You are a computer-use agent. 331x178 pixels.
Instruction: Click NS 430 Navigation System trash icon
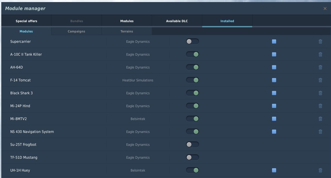pos(320,132)
